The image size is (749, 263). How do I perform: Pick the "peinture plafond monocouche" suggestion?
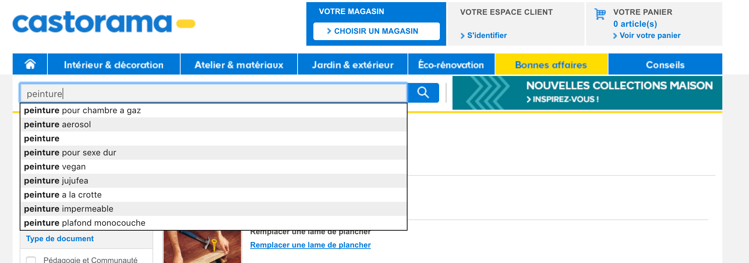[x=85, y=223]
